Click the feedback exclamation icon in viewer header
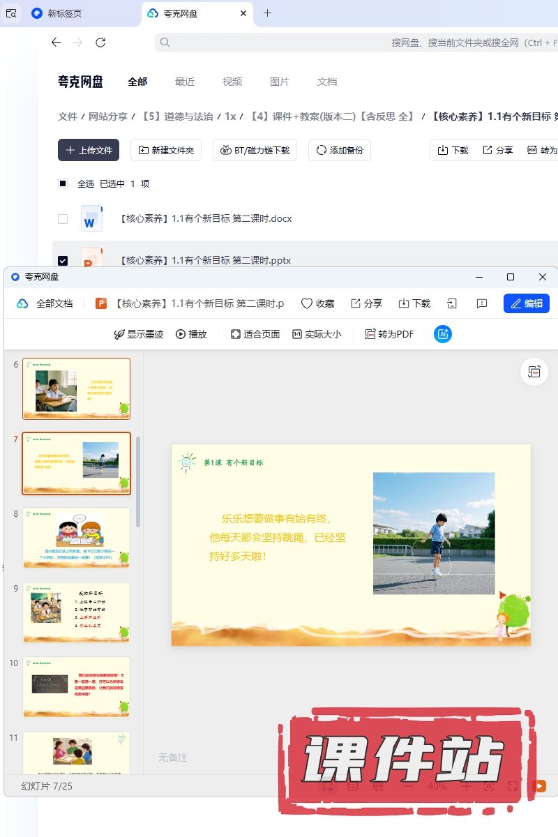The height and width of the screenshot is (837, 558). [x=481, y=303]
